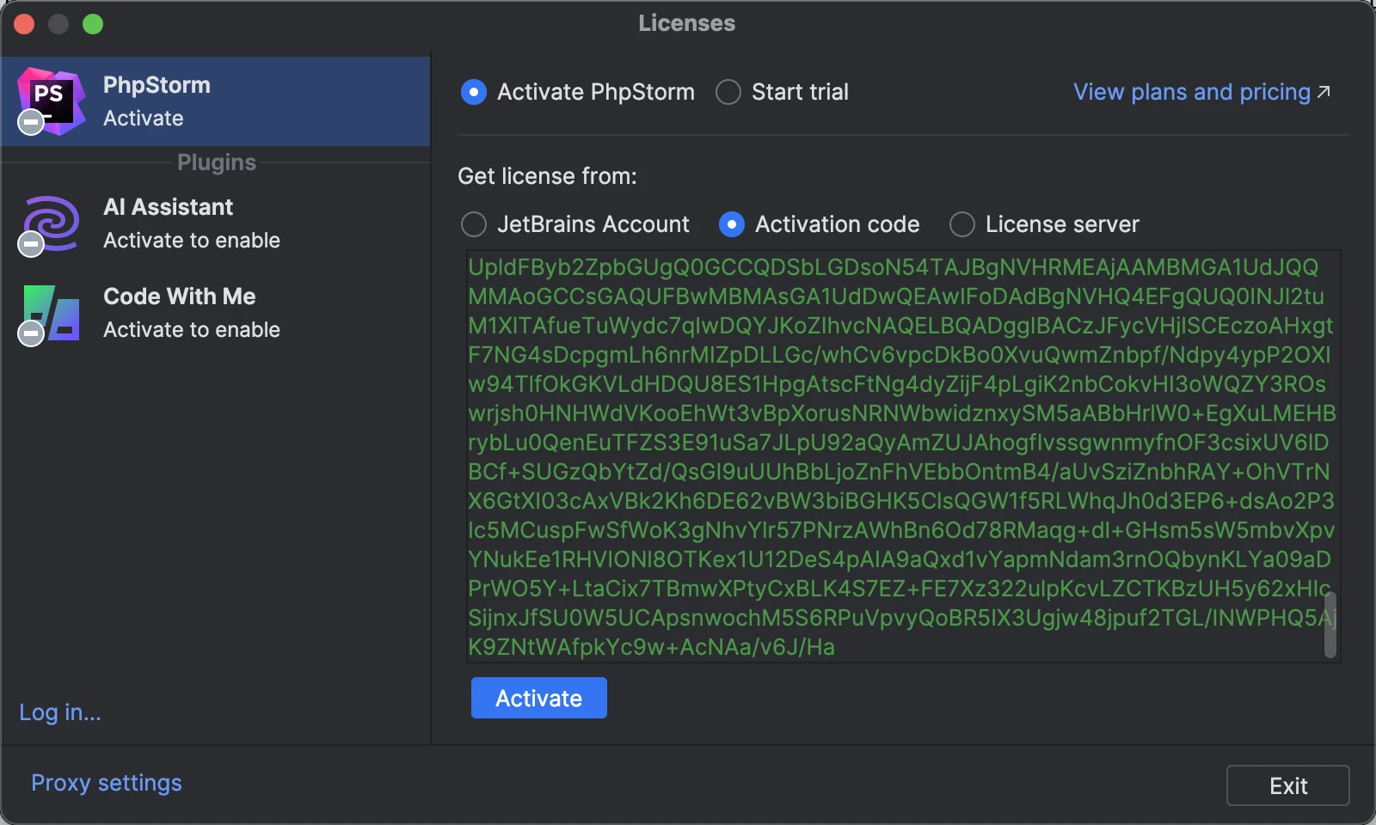Click the Code With Me icon
Screen dimensions: 1376x825
52,313
